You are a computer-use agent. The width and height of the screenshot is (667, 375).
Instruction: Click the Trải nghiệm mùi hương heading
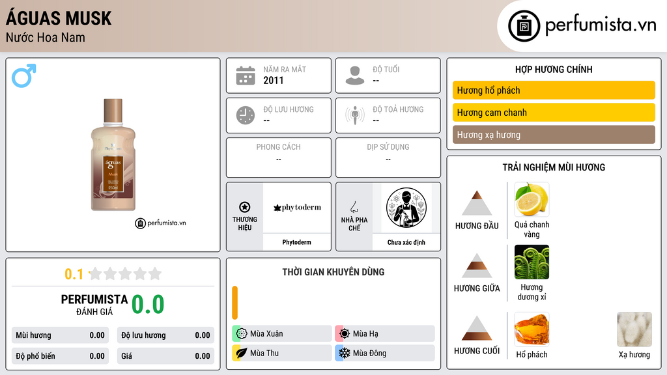[x=554, y=167]
